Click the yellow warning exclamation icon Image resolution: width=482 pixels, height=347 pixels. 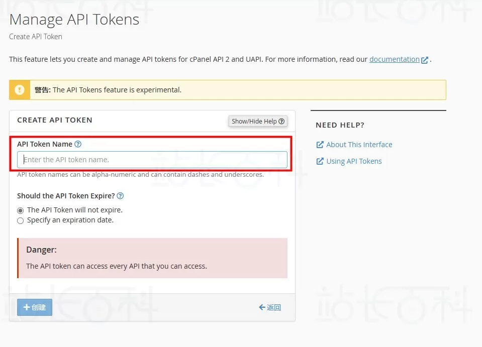point(20,90)
